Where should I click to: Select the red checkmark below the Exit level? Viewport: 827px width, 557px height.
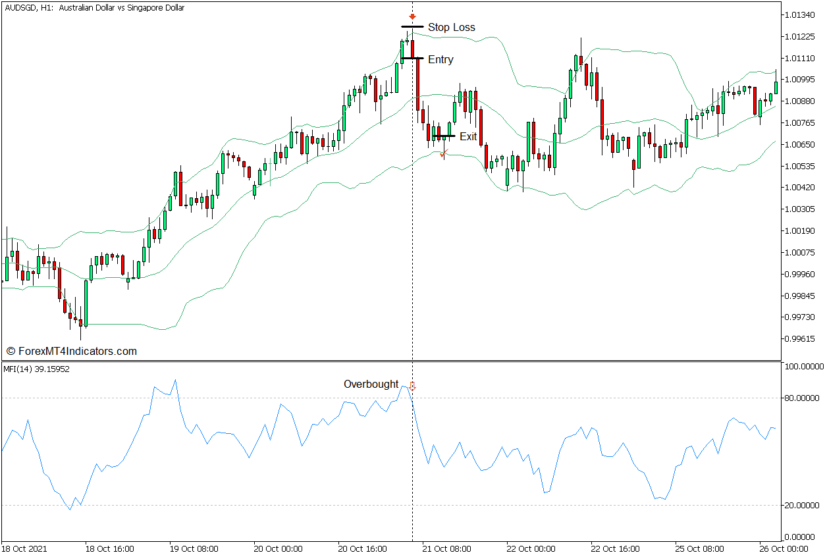(443, 154)
